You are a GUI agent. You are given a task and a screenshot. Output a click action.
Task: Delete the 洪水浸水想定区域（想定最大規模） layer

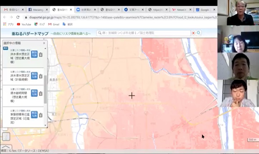tap(41, 54)
